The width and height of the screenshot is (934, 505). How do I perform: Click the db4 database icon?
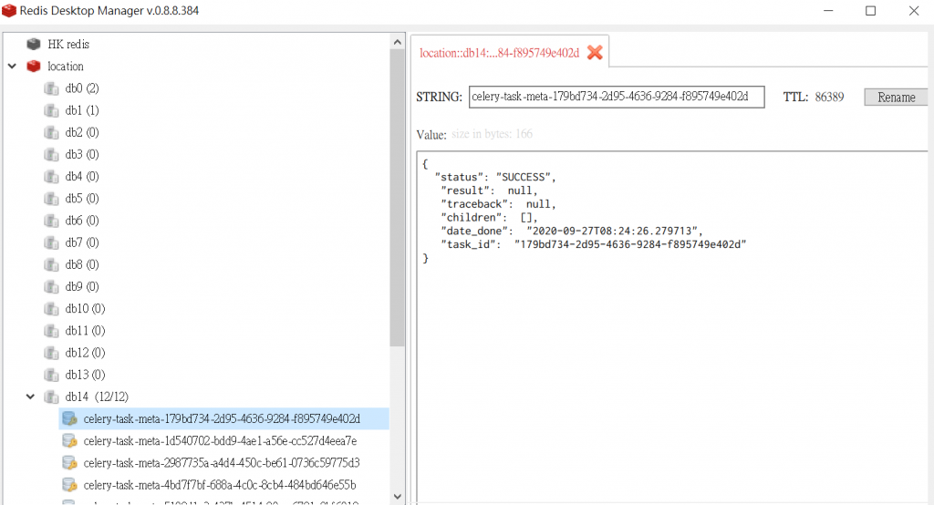[51, 176]
